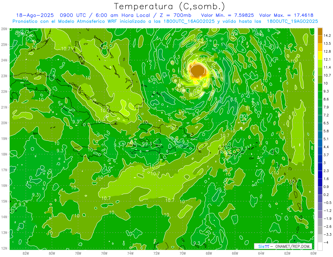This screenshot has width=333, height=257.
Task: Click the '68W' longitude axis label
Action: pos(209,253)
